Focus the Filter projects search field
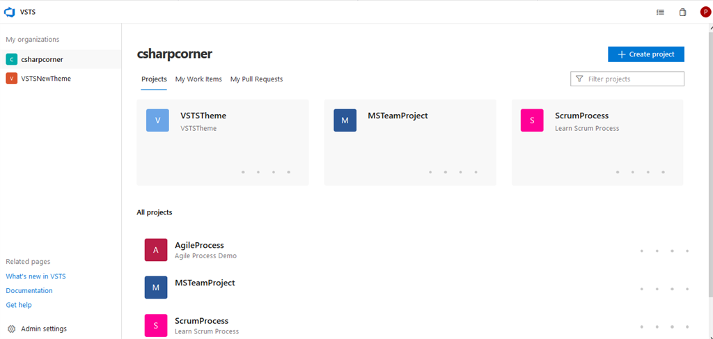This screenshot has width=713, height=339. [x=632, y=79]
